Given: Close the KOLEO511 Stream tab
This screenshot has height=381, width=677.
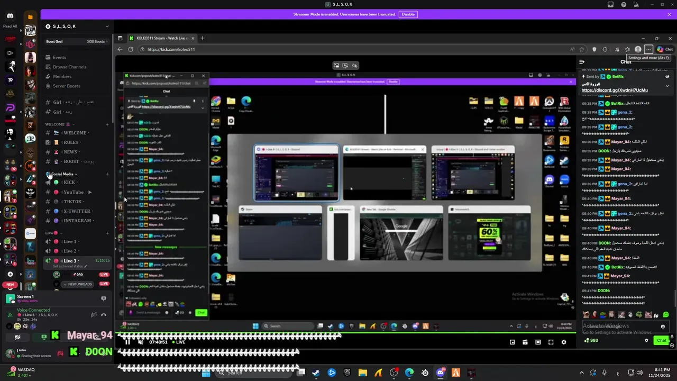Looking at the screenshot, I should click(193, 38).
